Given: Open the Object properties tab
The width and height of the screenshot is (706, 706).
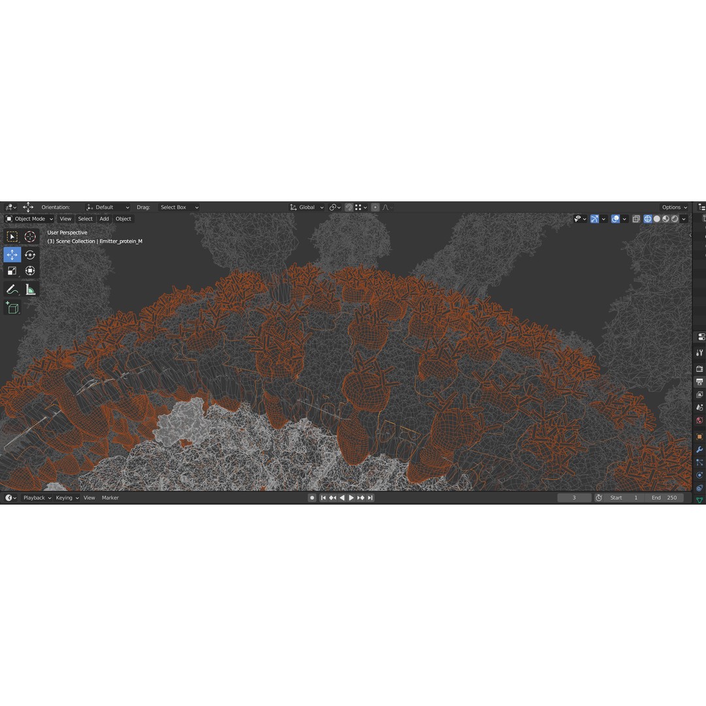Looking at the screenshot, I should pos(699,437).
